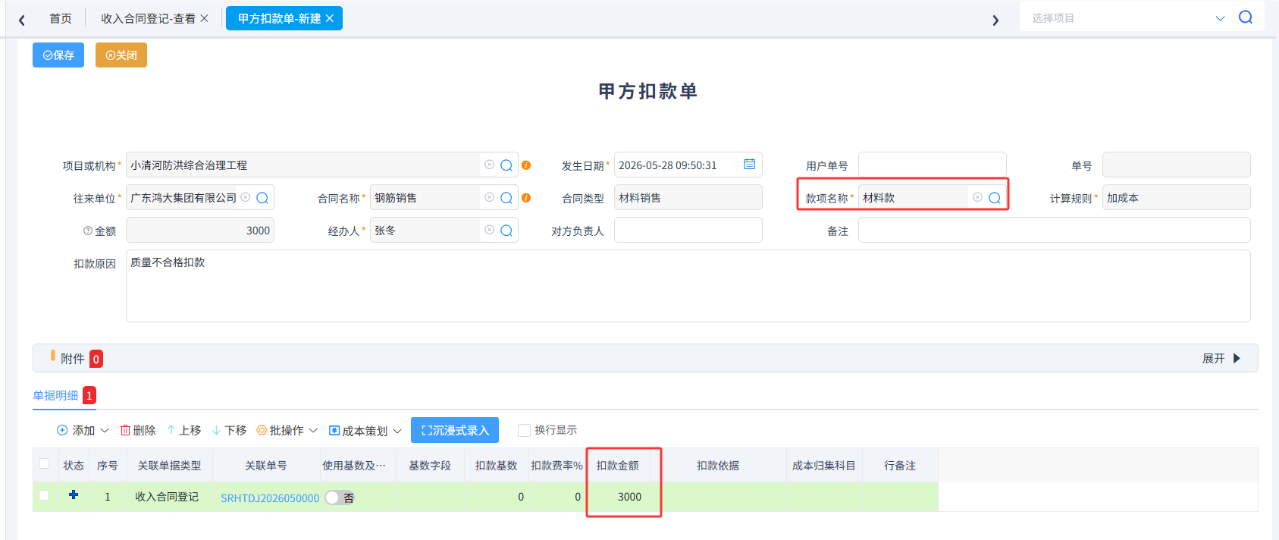Switch to the 首页 tab

click(x=61, y=18)
